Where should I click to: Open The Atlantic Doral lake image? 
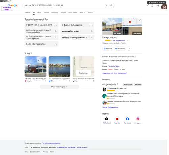[x=59, y=67]
